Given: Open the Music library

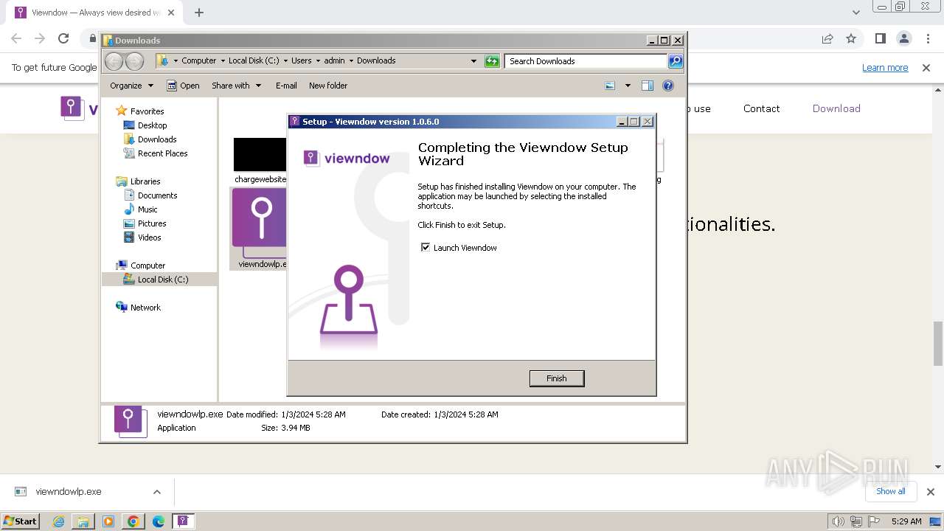Looking at the screenshot, I should tap(147, 209).
